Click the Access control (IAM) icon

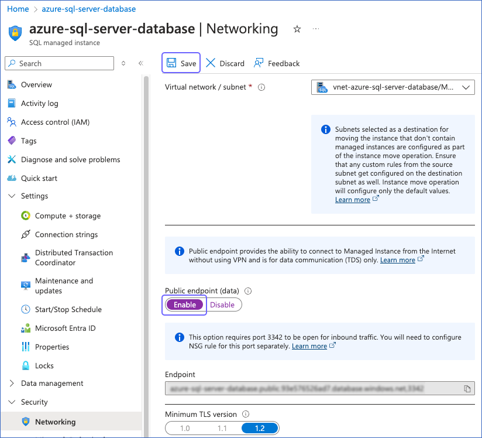12,122
